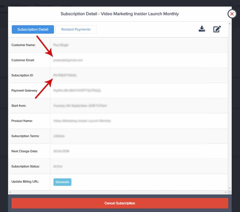Image resolution: width=240 pixels, height=212 pixels.
Task: Click the Customer Name label
Action: pyautogui.click(x=23, y=45)
